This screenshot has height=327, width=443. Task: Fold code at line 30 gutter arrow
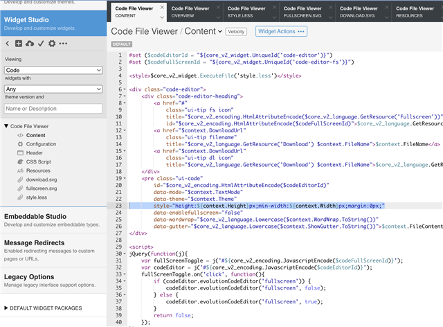tap(125, 254)
